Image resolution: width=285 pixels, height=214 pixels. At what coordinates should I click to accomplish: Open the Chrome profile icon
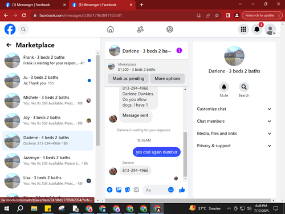237,15
